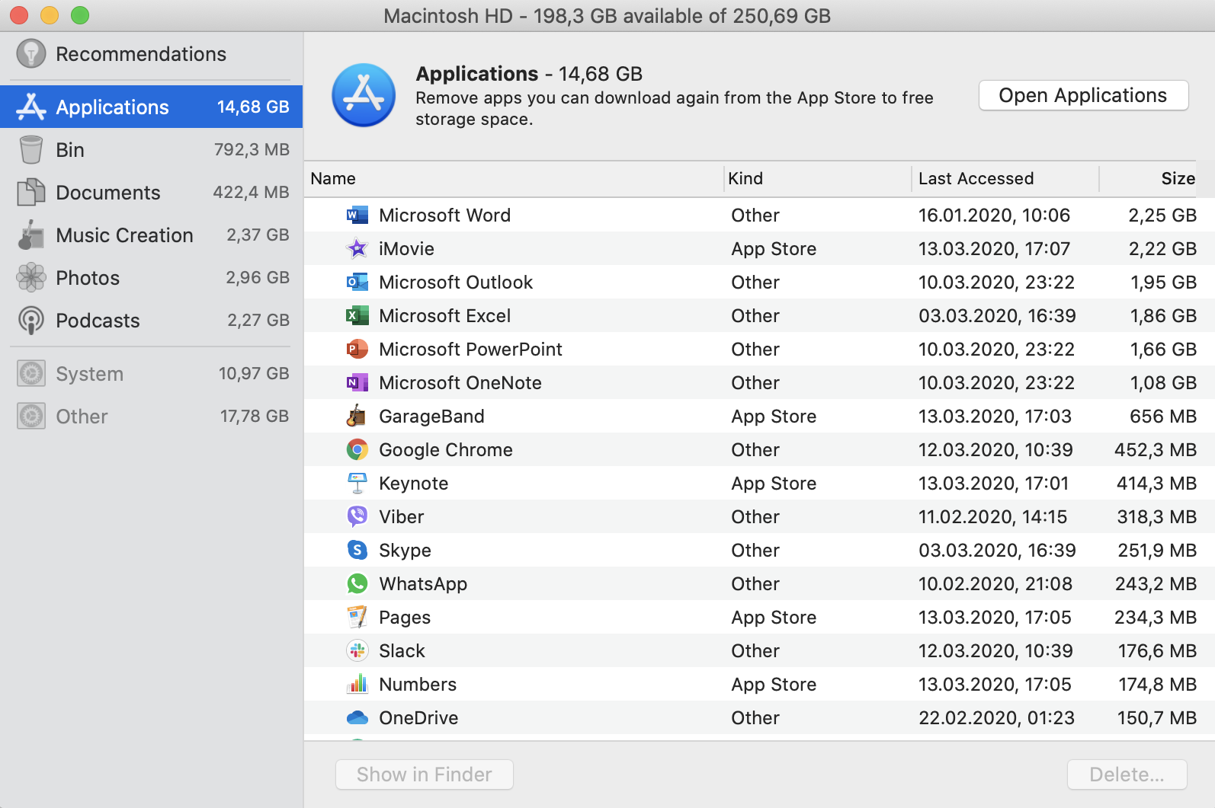1215x808 pixels.
Task: Select the Microsoft Word row name
Action: 444,215
